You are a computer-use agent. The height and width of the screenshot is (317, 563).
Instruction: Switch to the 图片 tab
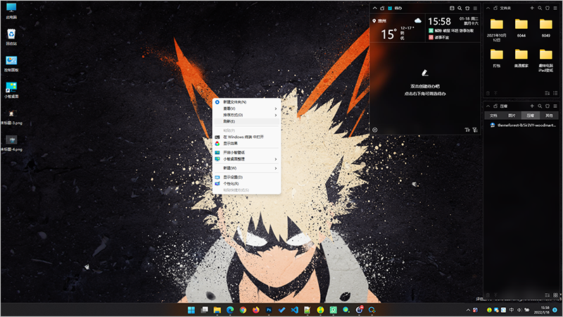point(512,115)
